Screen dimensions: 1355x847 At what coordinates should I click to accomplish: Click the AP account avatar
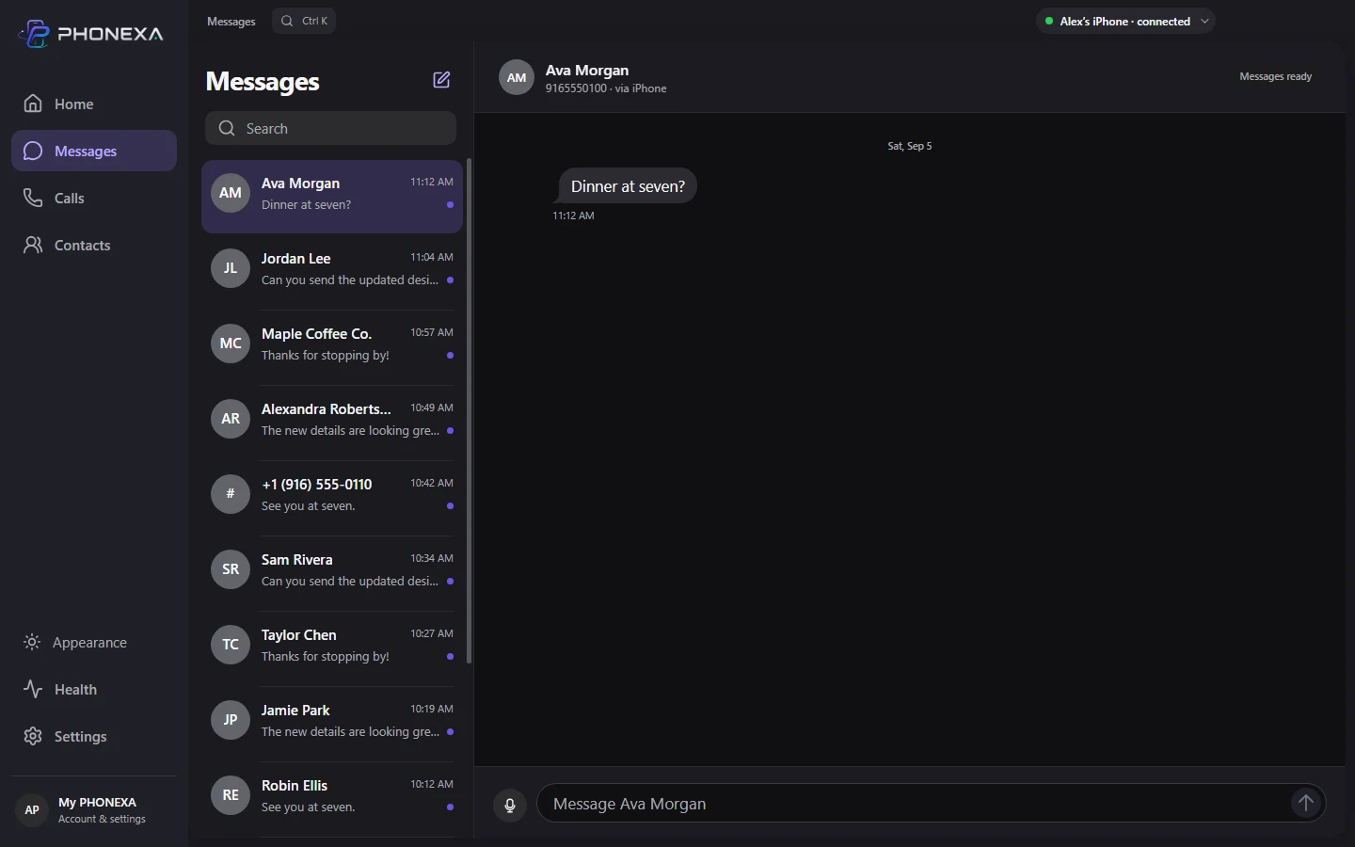click(x=32, y=809)
